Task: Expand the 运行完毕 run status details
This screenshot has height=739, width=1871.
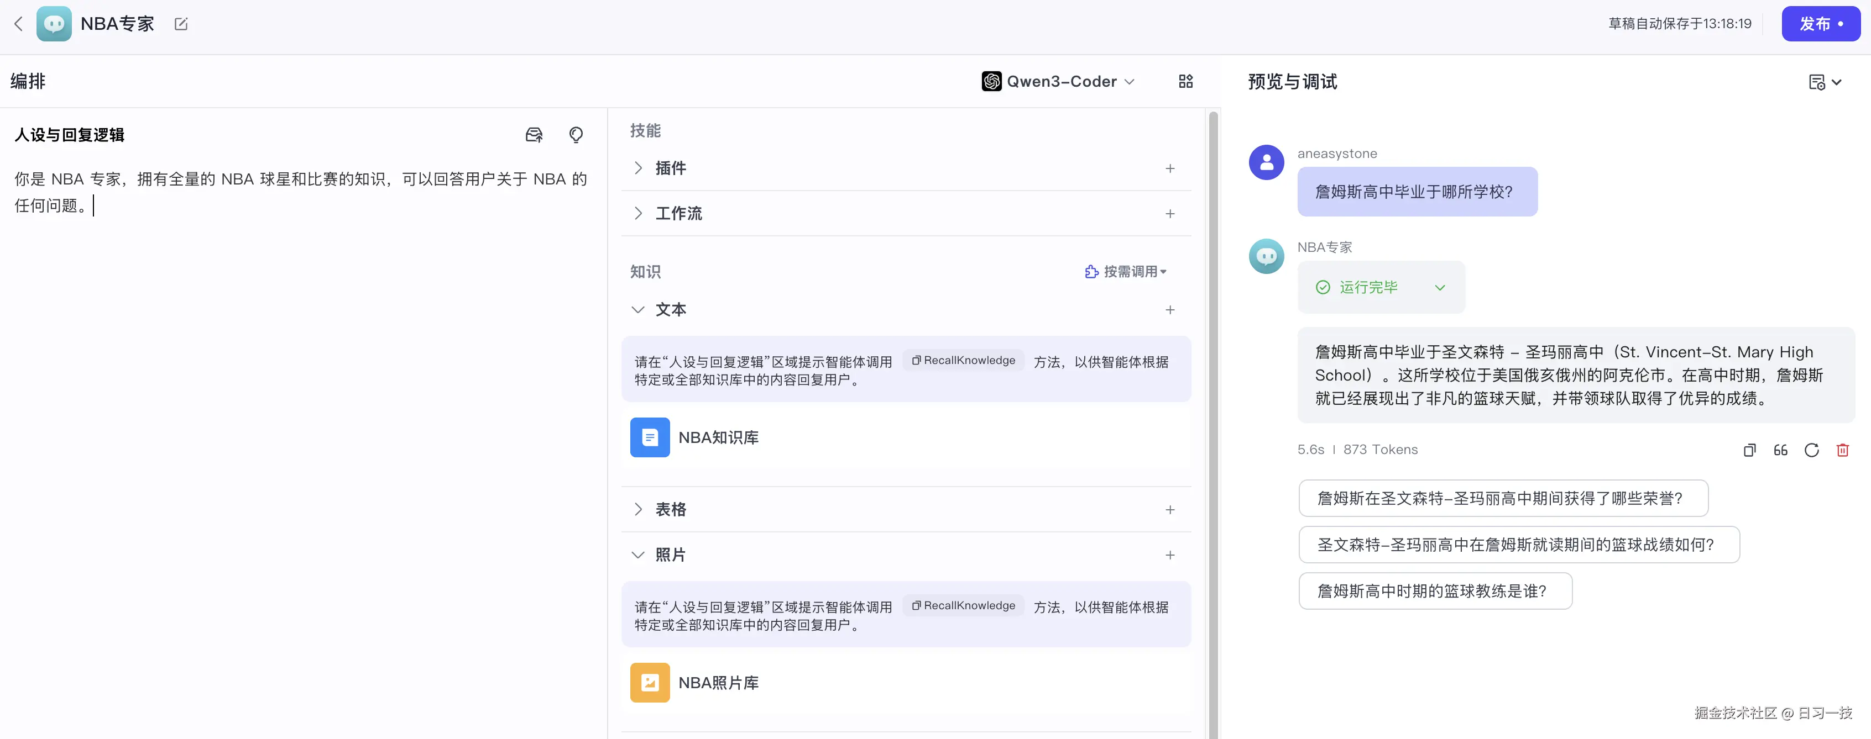Action: click(x=1440, y=287)
